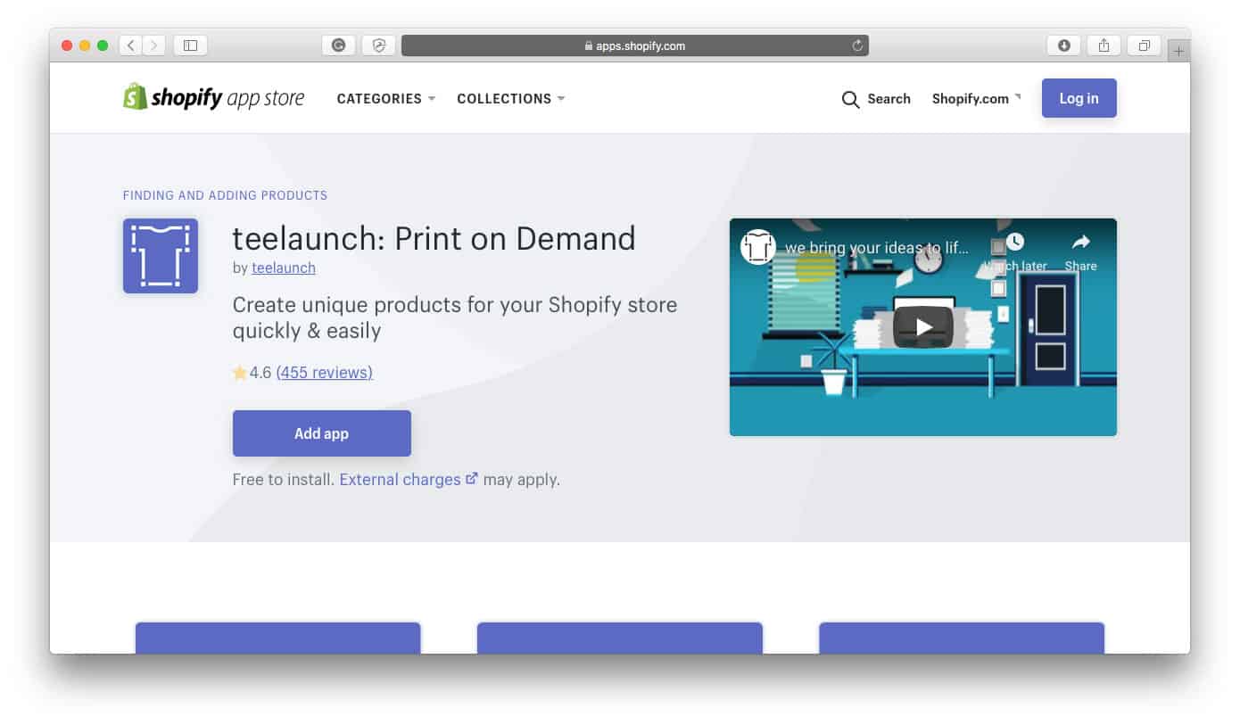Click the Shopify app store logo
Image resolution: width=1240 pixels, height=725 pixels.
pos(213,98)
